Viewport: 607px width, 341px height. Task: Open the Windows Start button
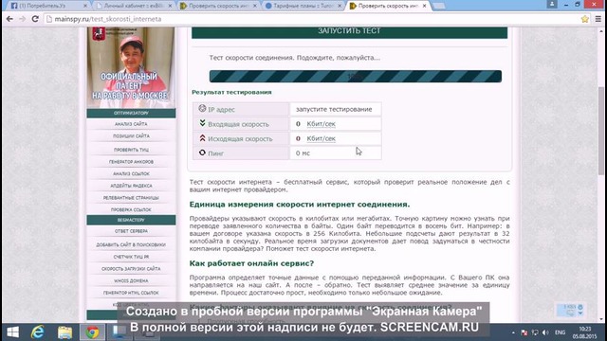coord(12,332)
